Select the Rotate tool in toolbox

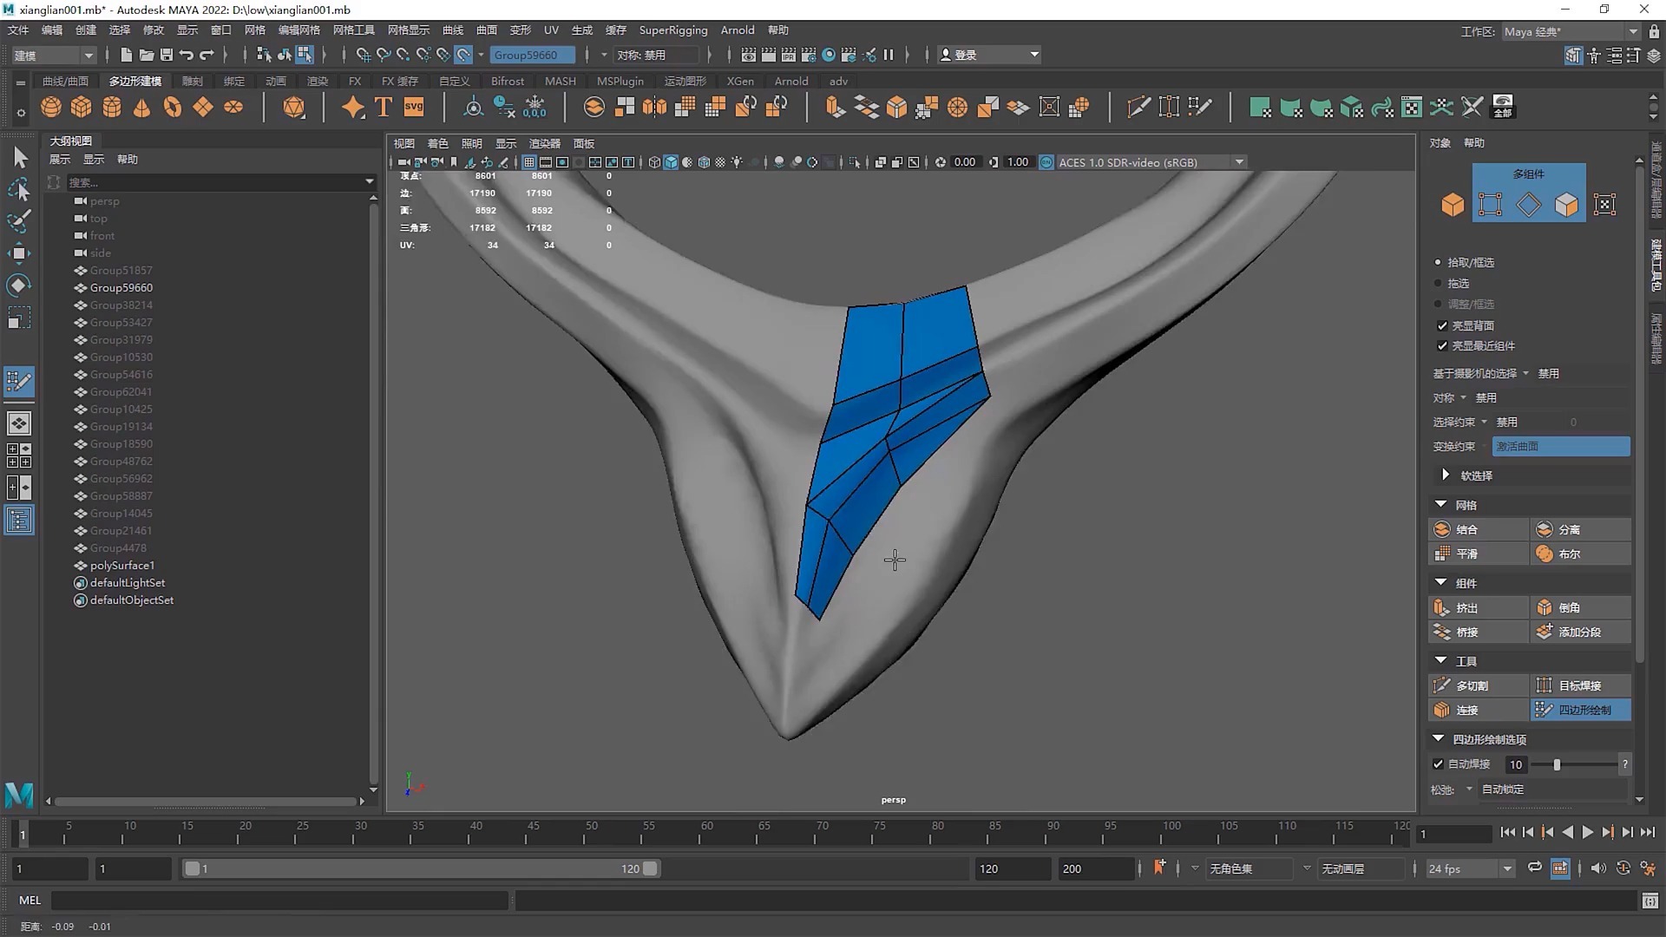point(19,285)
